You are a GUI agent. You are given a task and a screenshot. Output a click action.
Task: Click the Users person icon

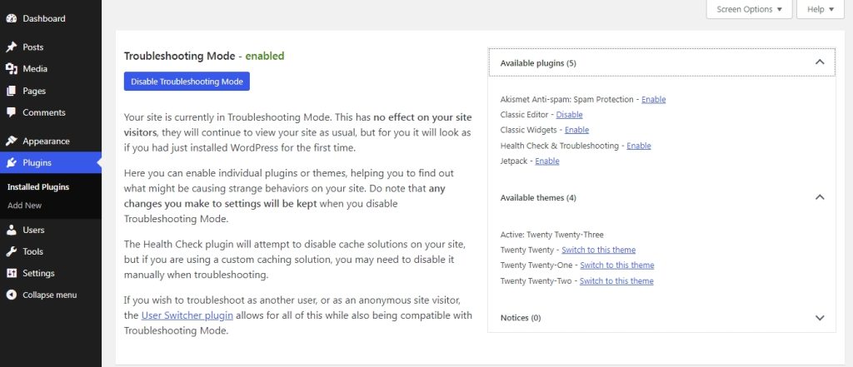click(12, 230)
